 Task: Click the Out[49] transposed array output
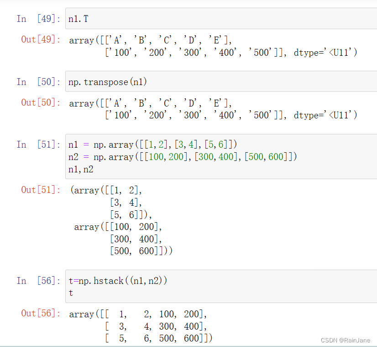213,46
